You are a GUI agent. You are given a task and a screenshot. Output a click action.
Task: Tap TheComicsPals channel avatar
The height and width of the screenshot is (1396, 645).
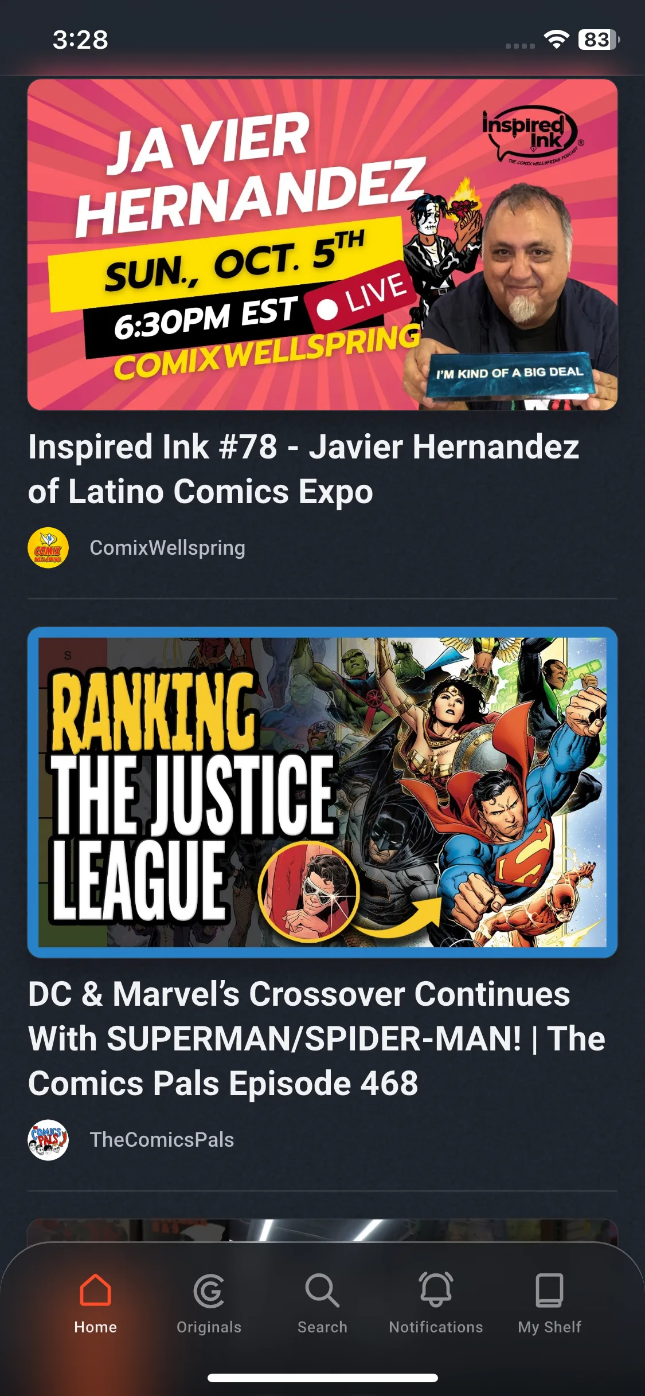(x=48, y=1140)
